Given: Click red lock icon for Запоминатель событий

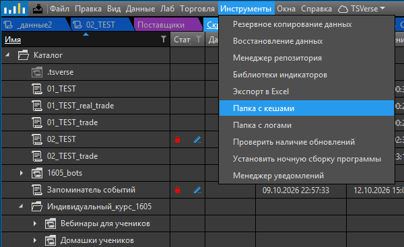Looking at the screenshot, I should point(177,190).
